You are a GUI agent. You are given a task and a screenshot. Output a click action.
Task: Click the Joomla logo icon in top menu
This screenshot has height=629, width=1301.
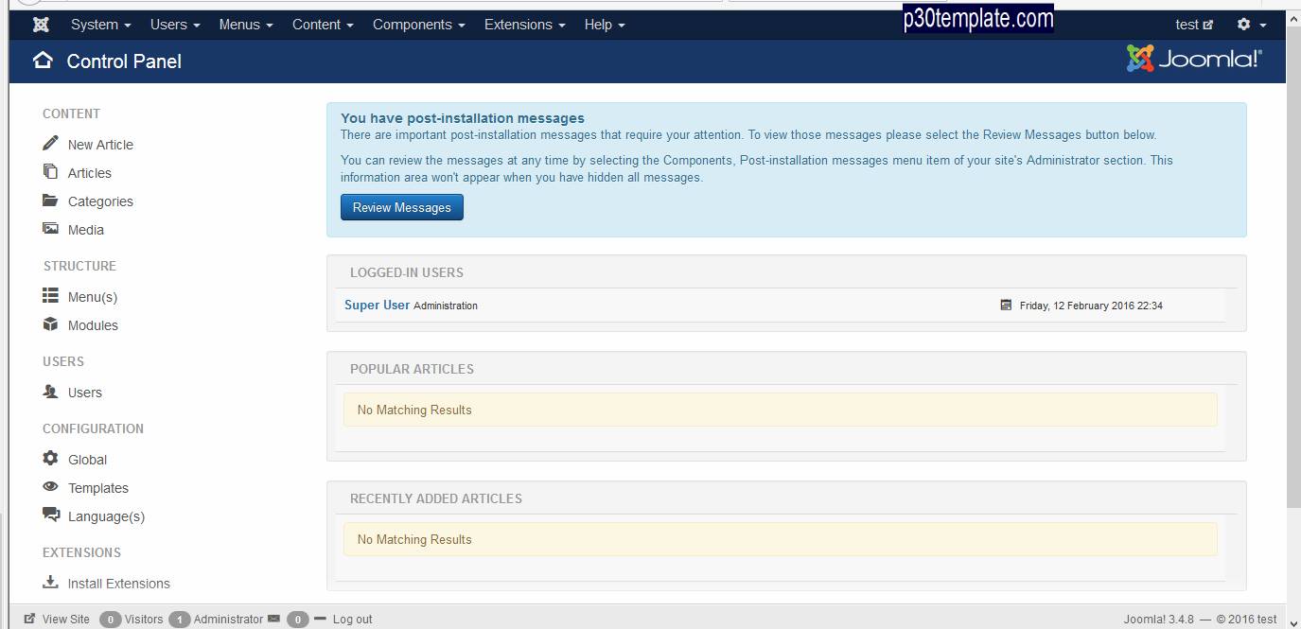click(x=41, y=25)
